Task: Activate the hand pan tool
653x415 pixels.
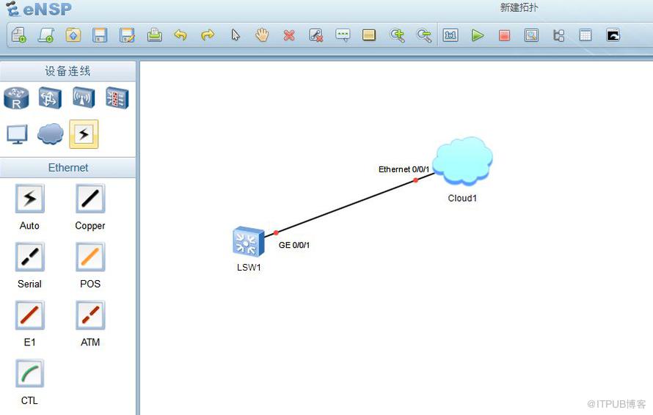Action: [x=262, y=35]
